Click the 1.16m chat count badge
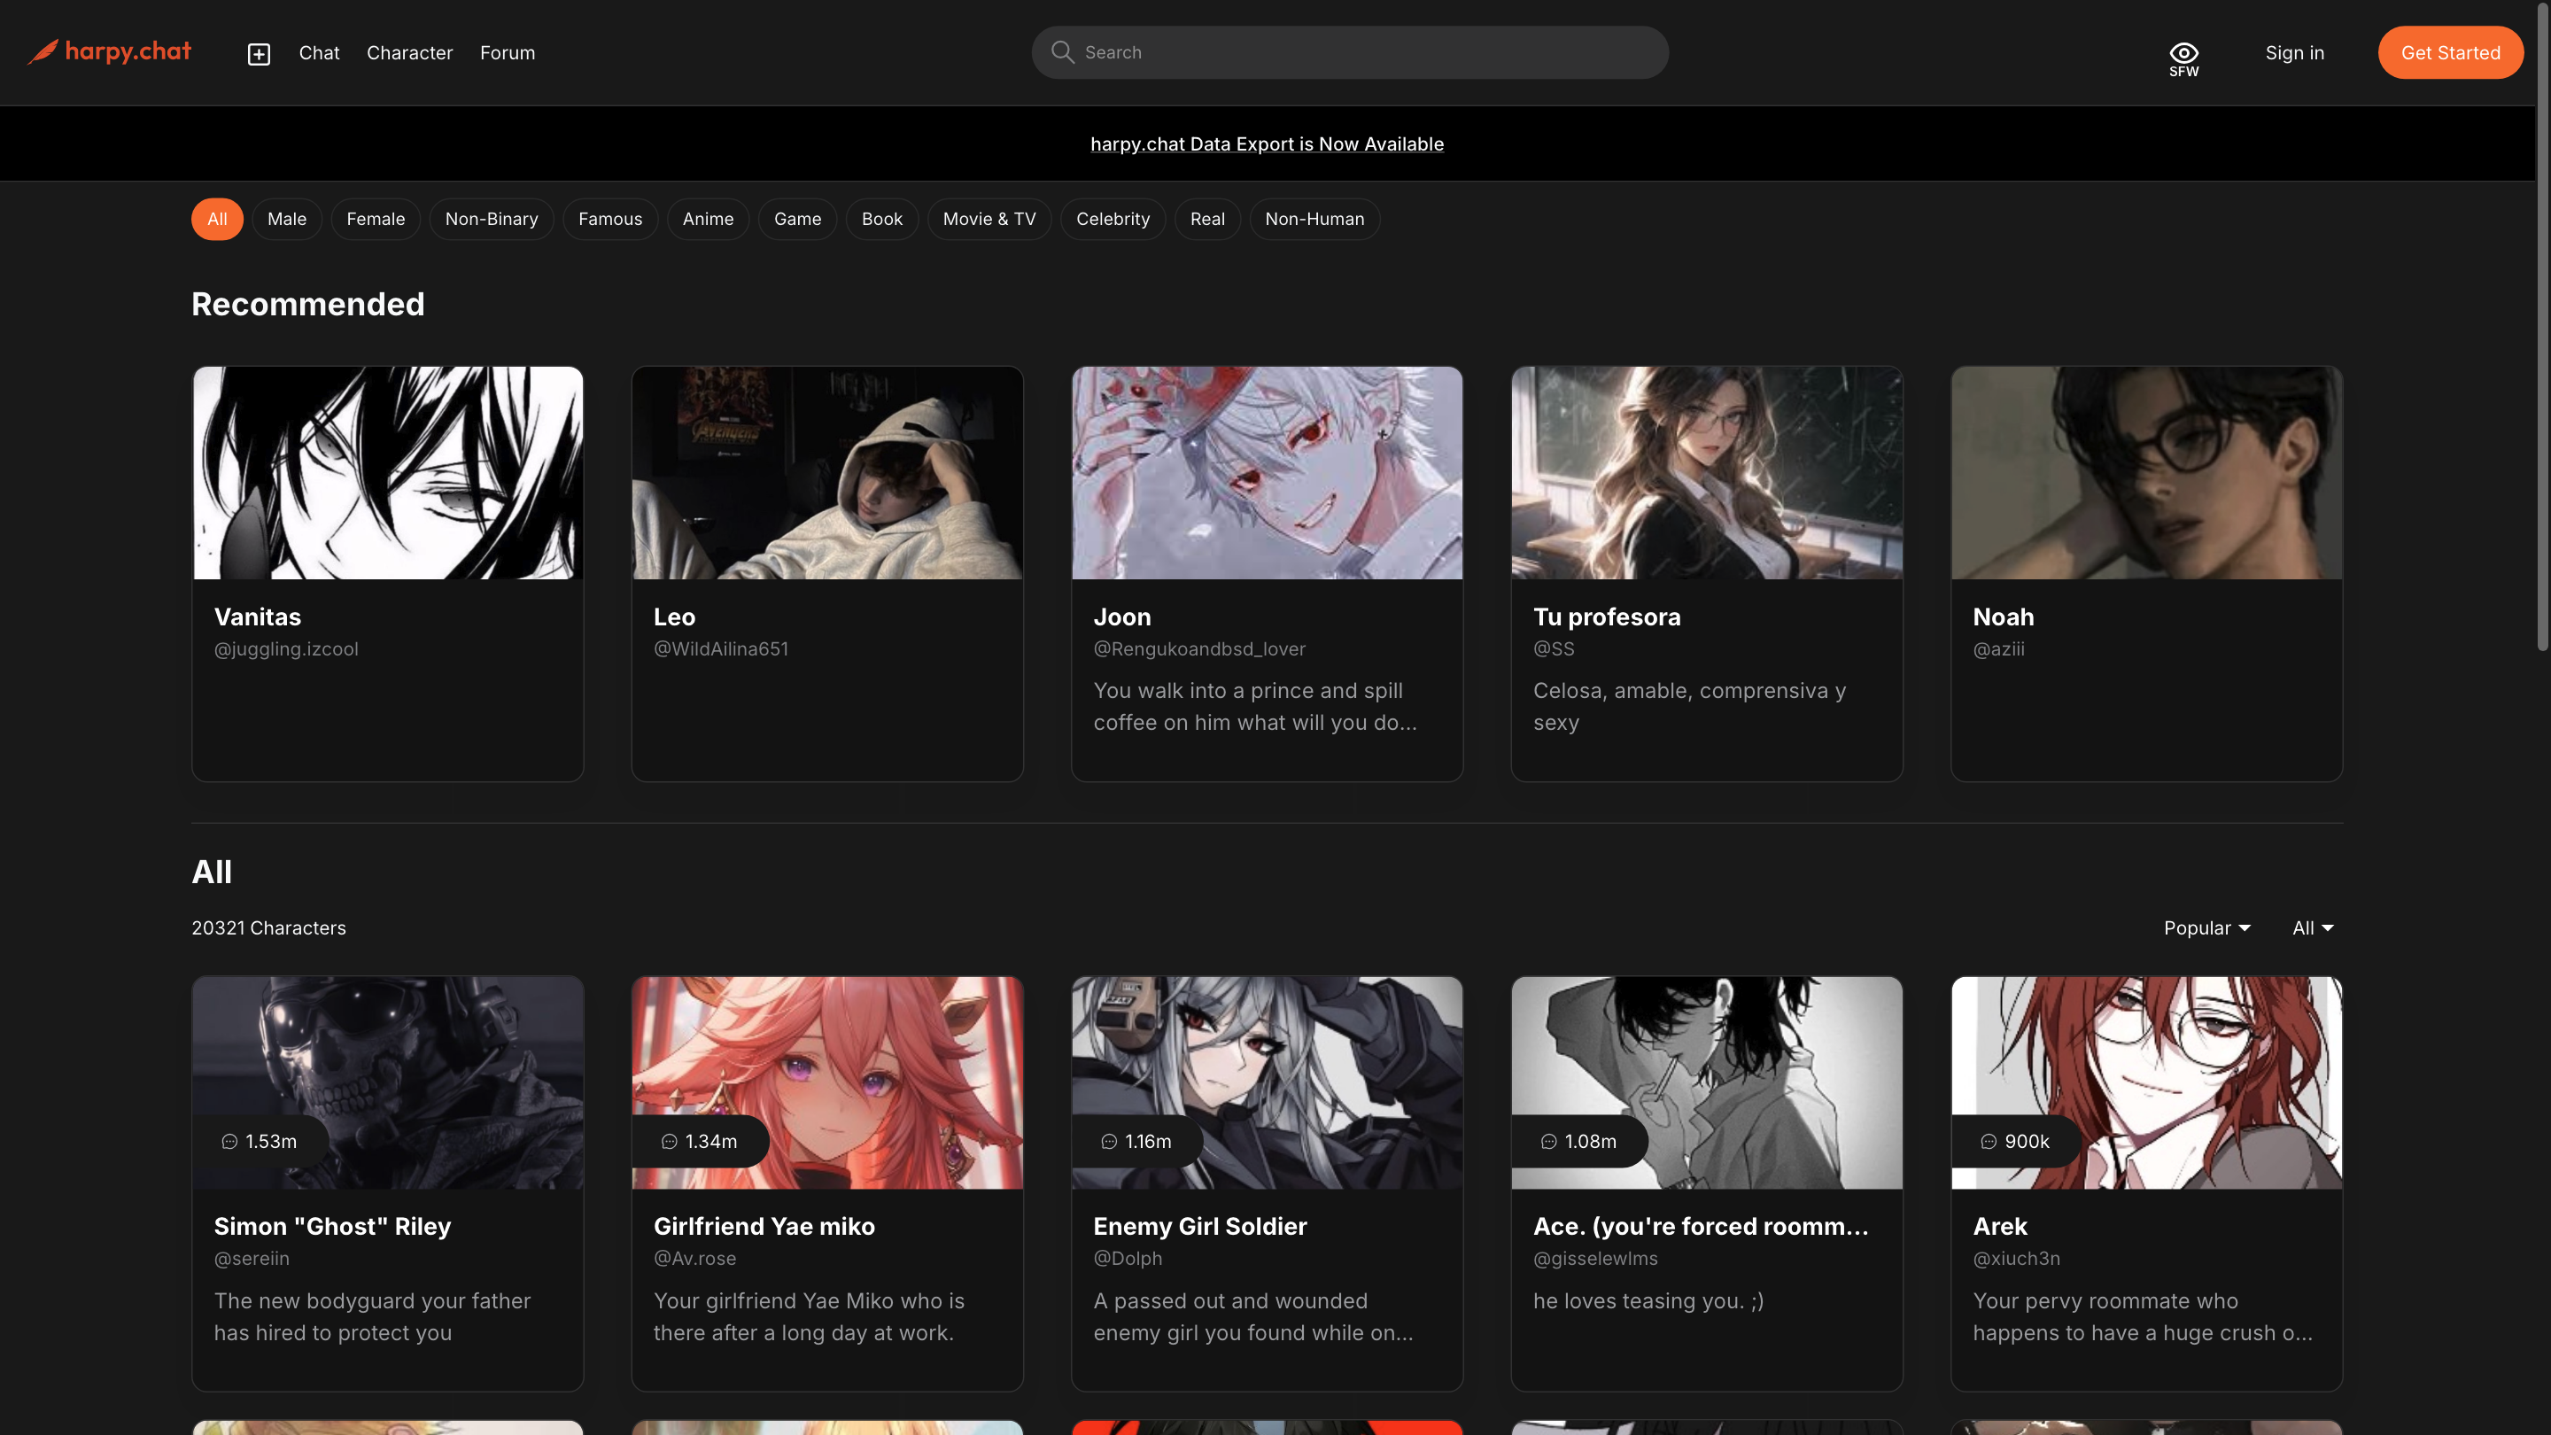This screenshot has height=1435, width=2551. pos(1136,1141)
